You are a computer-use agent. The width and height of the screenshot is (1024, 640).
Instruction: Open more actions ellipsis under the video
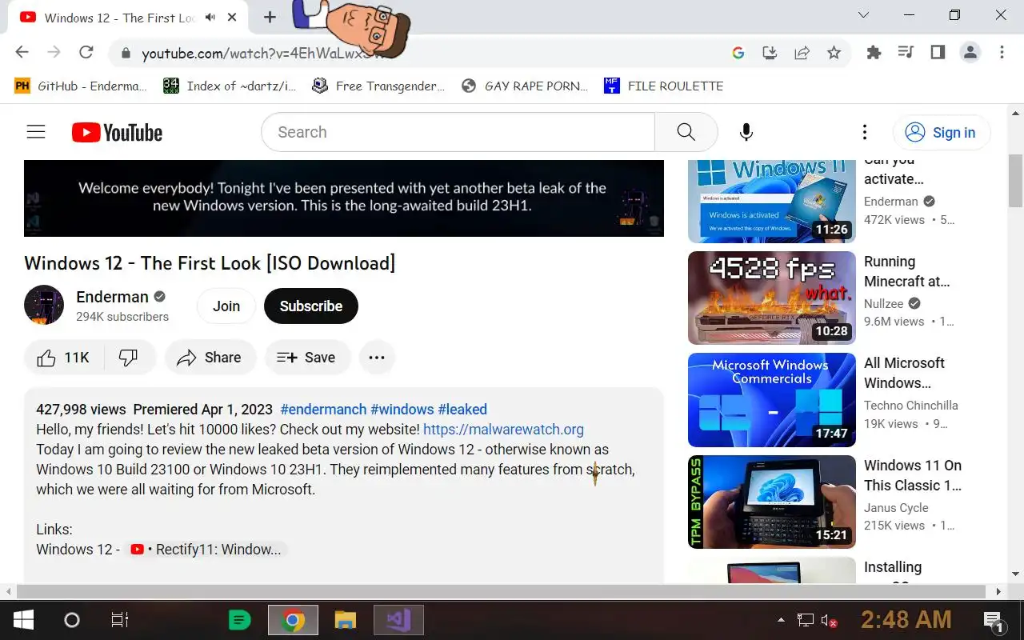pyautogui.click(x=377, y=358)
